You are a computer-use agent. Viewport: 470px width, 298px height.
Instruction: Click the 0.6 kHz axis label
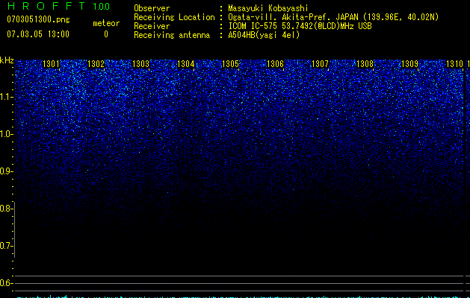coord(6,283)
